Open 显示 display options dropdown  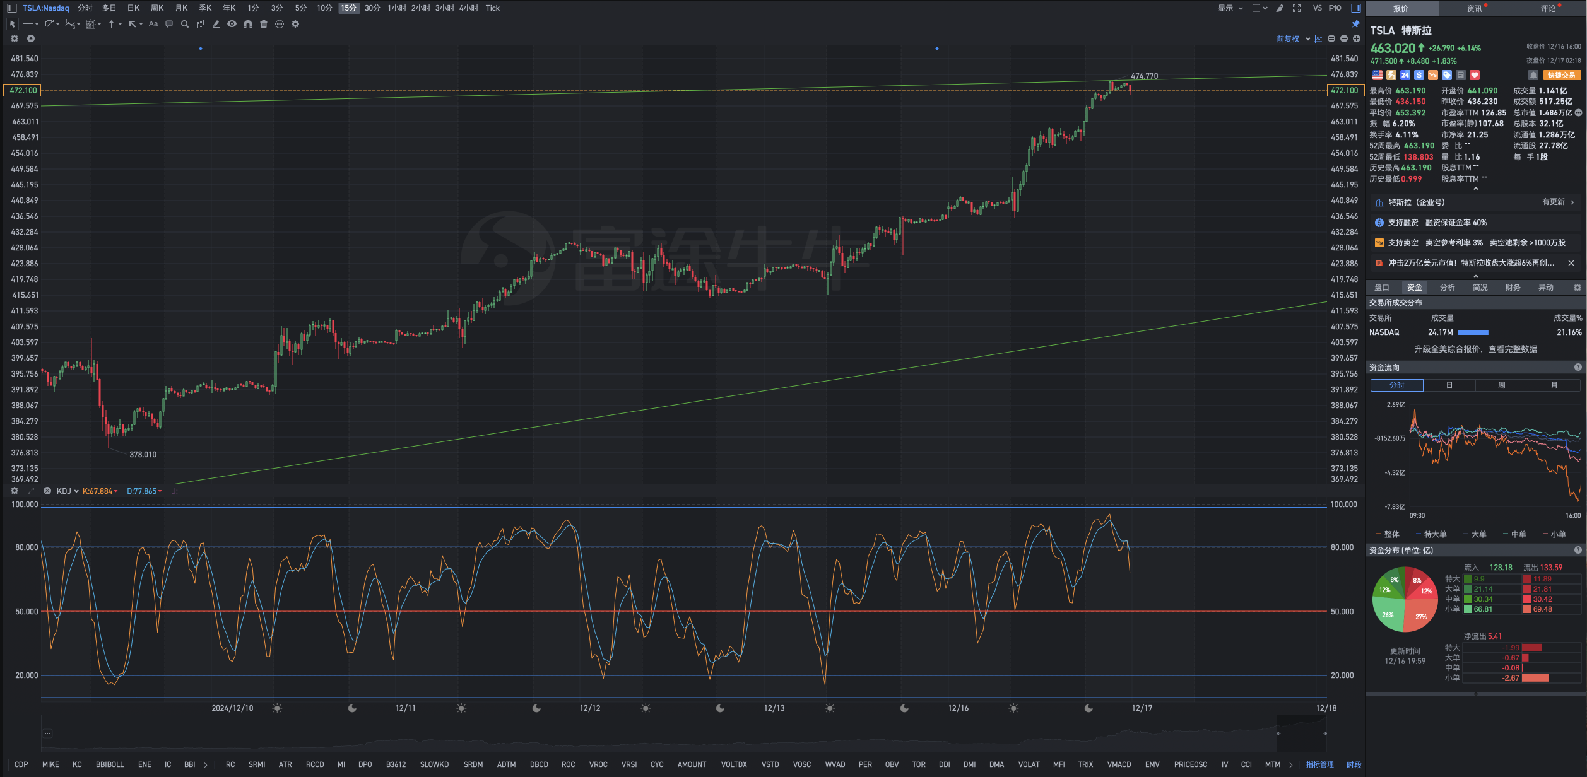click(x=1230, y=8)
